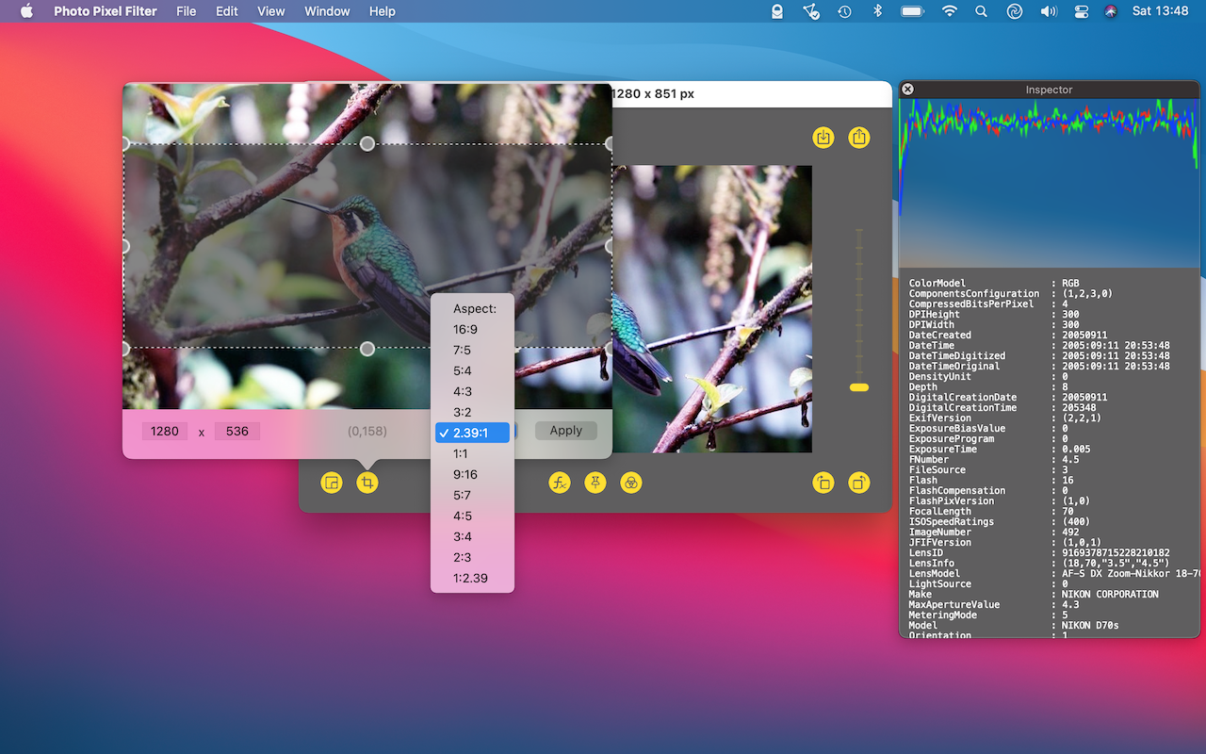Pick 1:1 from the Aspect list
Image resolution: width=1206 pixels, height=754 pixels.
tap(461, 453)
